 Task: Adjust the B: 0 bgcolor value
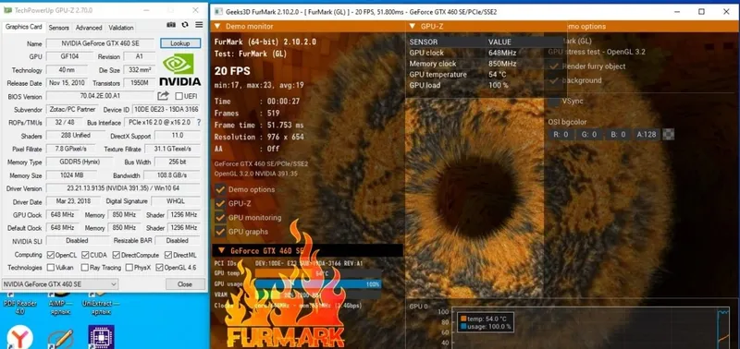pos(618,135)
